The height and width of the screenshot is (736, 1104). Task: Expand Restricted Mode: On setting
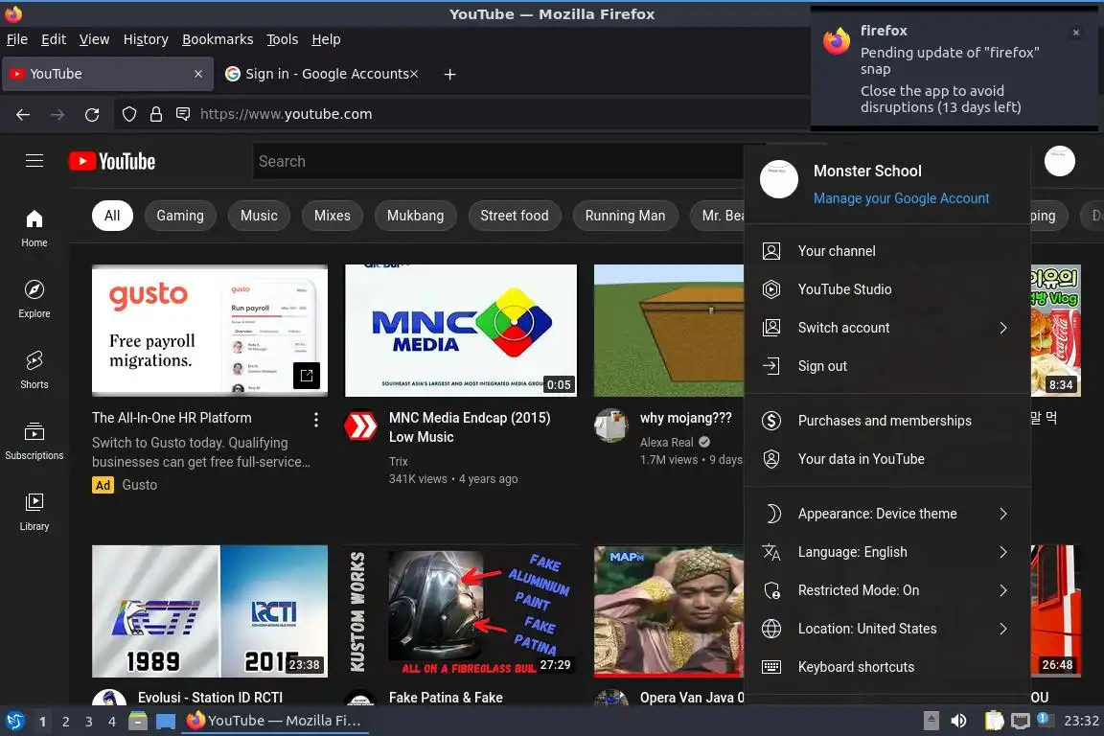point(886,591)
